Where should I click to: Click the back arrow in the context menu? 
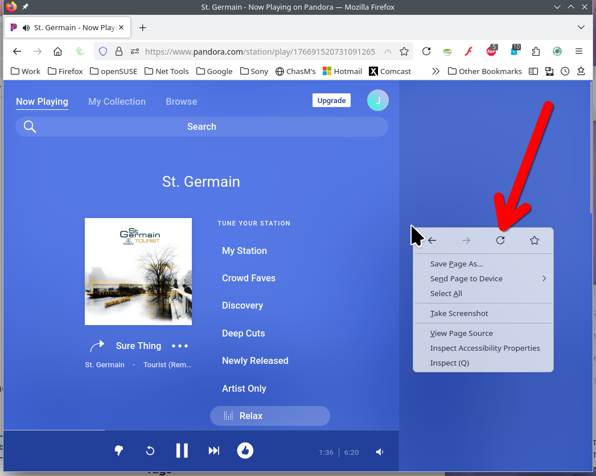click(x=432, y=240)
